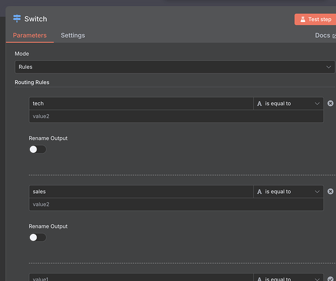Click the value2 field under tech
The width and height of the screenshot is (336, 281).
(176, 116)
